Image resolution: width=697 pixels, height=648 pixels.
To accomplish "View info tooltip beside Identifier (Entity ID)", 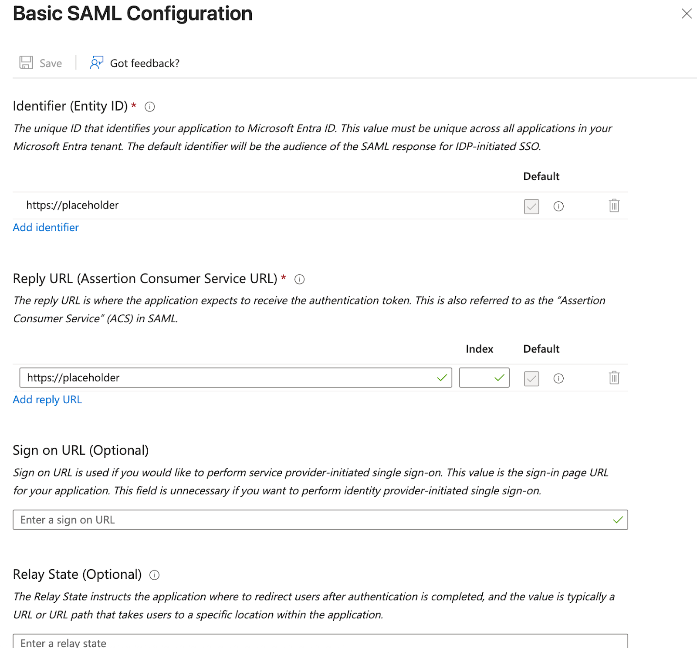I will click(149, 107).
